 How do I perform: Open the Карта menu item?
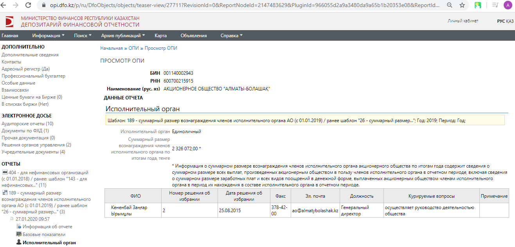click(x=160, y=36)
